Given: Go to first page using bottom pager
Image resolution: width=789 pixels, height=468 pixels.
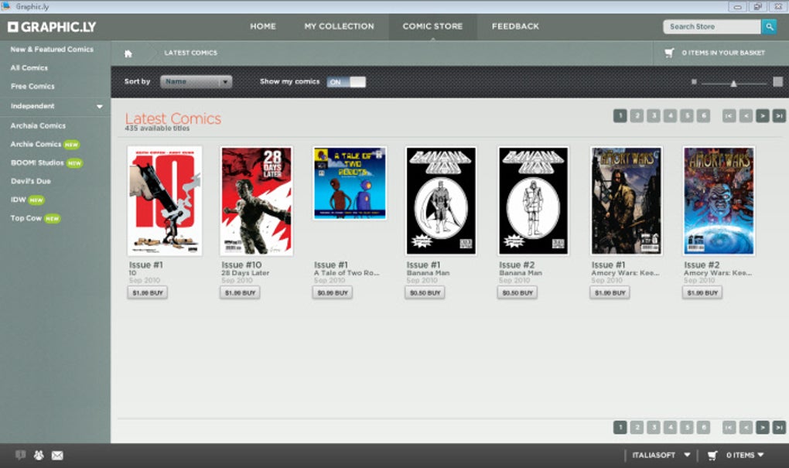Looking at the screenshot, I should [x=729, y=427].
